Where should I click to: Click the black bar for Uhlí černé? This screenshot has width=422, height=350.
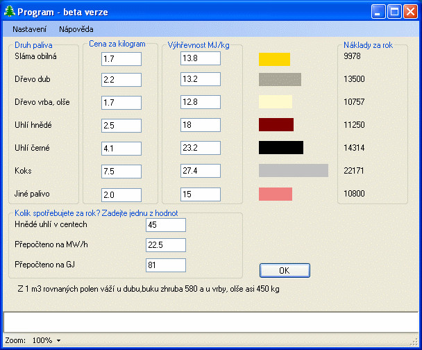pos(281,147)
